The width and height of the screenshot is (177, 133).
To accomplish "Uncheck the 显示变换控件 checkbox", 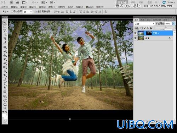I will 36,11.
